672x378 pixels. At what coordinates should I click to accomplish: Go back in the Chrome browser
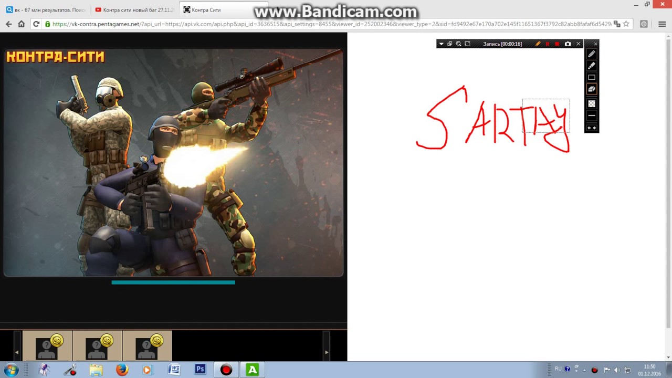pos(8,24)
